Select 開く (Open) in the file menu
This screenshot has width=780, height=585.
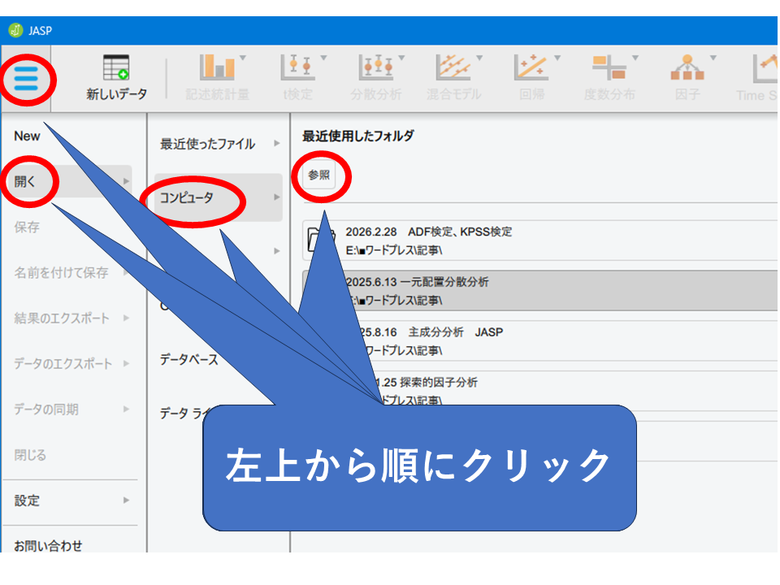tap(26, 181)
